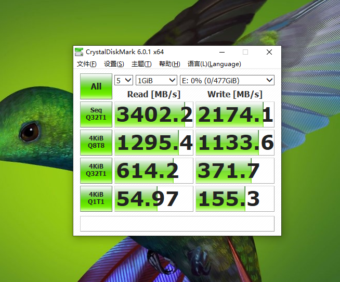This screenshot has width=340, height=282.
Task: Start the 4KiB Q32T1 test
Action: (x=96, y=171)
